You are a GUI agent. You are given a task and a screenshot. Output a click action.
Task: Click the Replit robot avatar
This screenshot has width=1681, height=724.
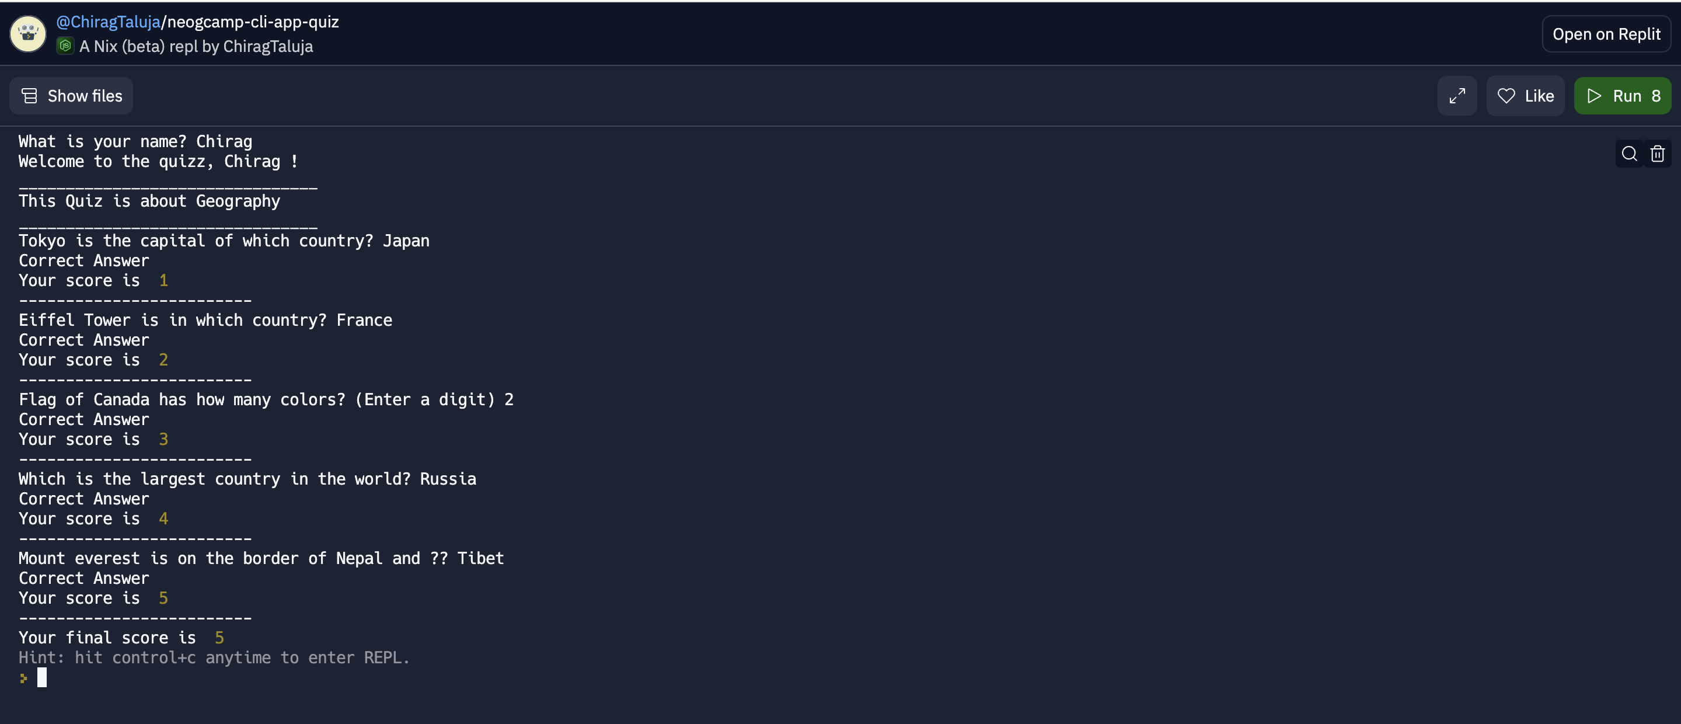tap(27, 33)
